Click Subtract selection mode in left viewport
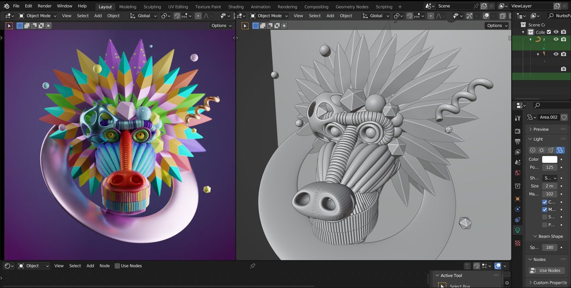The width and height of the screenshot is (571, 288). pyautogui.click(x=34, y=26)
